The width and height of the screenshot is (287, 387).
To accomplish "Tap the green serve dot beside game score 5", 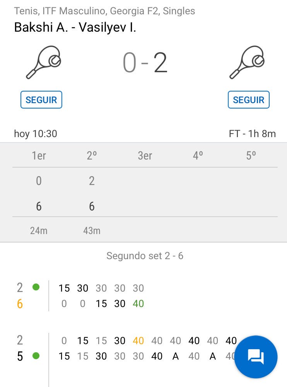I will [x=36, y=356].
